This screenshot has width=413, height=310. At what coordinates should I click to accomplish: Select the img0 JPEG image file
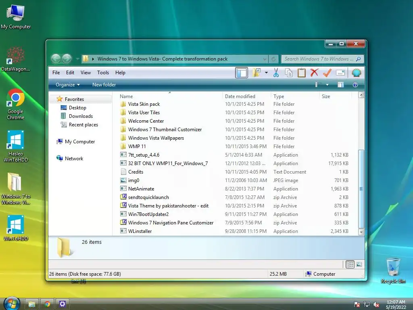(x=133, y=180)
